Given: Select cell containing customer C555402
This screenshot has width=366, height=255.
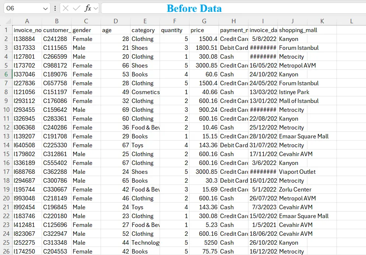Looking at the screenshot, I should (x=56, y=163).
